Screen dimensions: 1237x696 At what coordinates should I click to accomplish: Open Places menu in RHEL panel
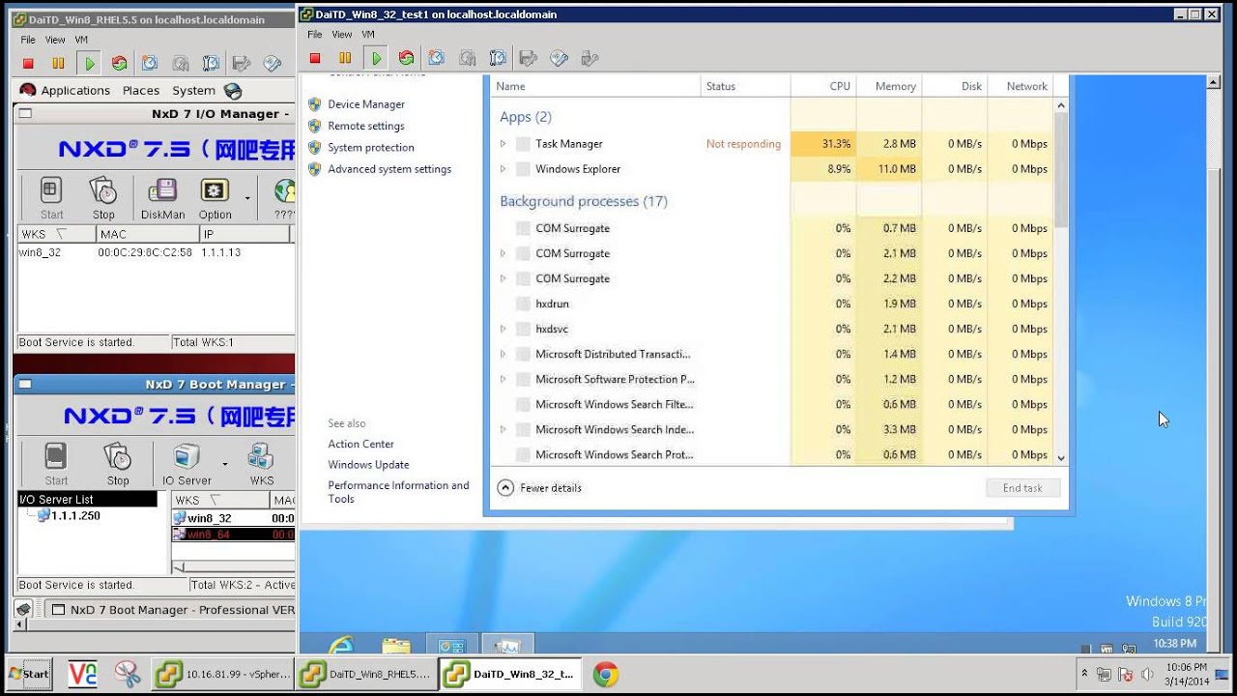(x=141, y=91)
